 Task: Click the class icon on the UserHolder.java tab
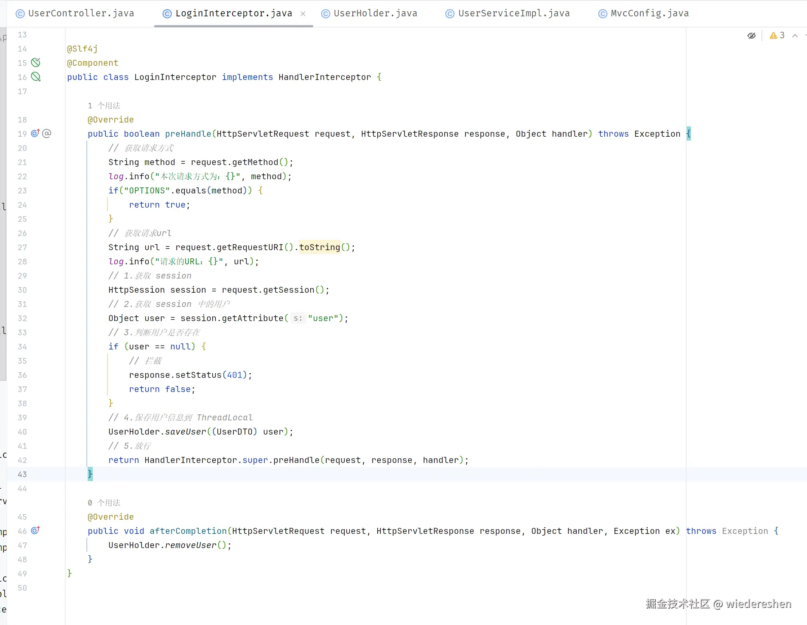click(326, 14)
